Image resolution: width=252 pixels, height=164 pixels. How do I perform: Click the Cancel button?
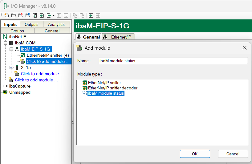click(x=233, y=154)
